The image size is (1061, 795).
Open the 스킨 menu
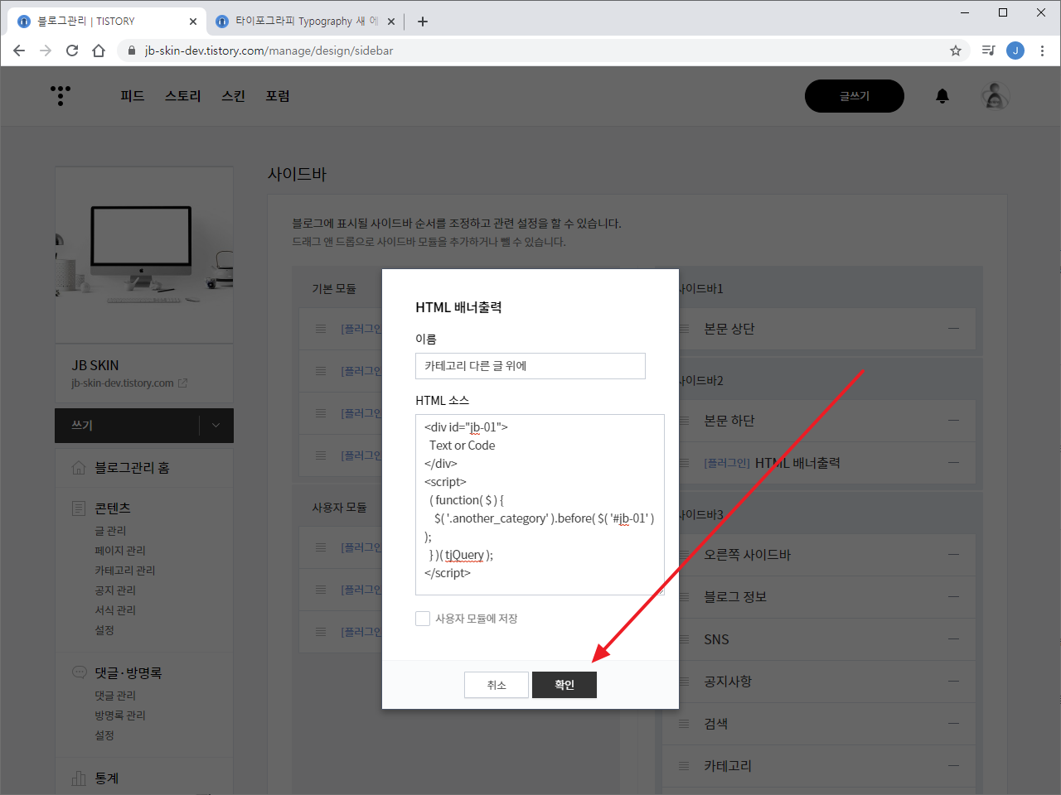pos(234,96)
